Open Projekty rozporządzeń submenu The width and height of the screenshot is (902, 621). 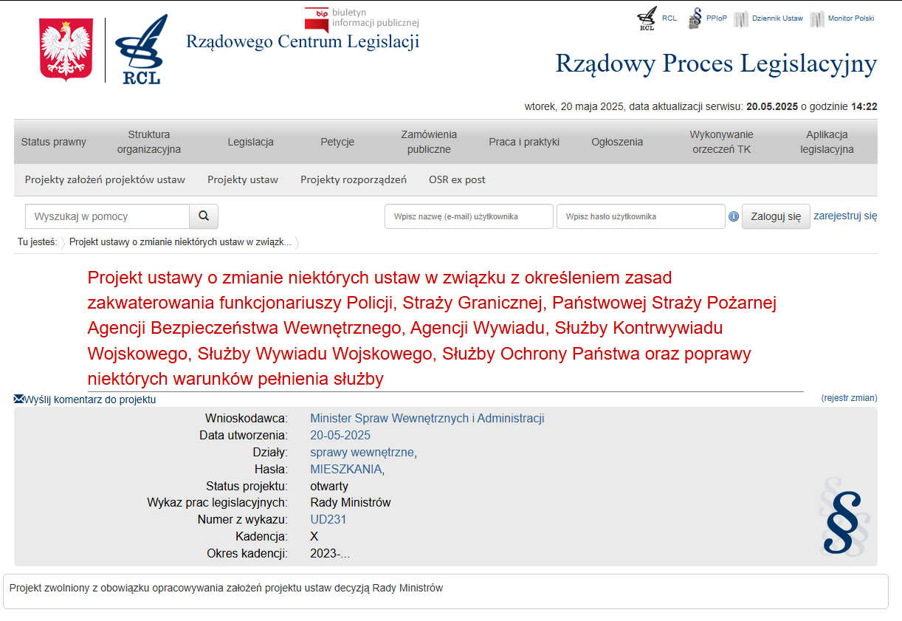coord(354,179)
